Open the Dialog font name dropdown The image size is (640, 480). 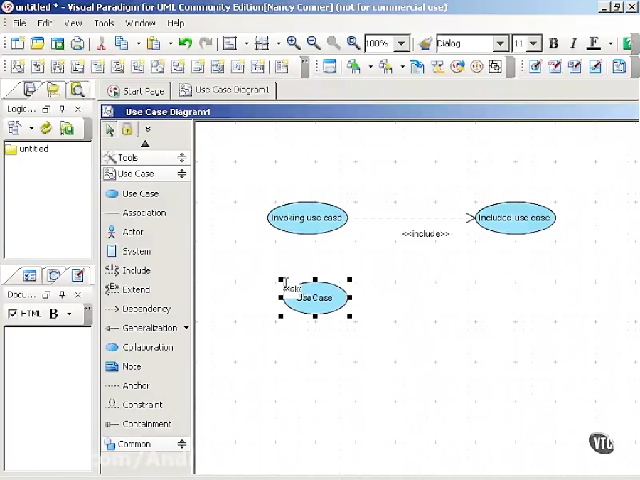point(501,43)
